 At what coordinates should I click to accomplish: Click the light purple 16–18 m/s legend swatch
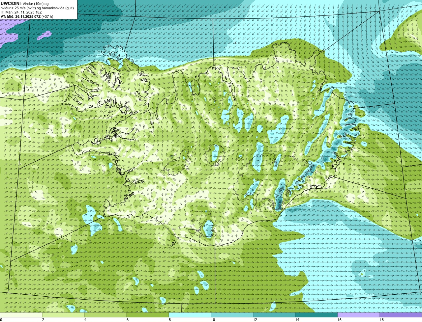359,315
